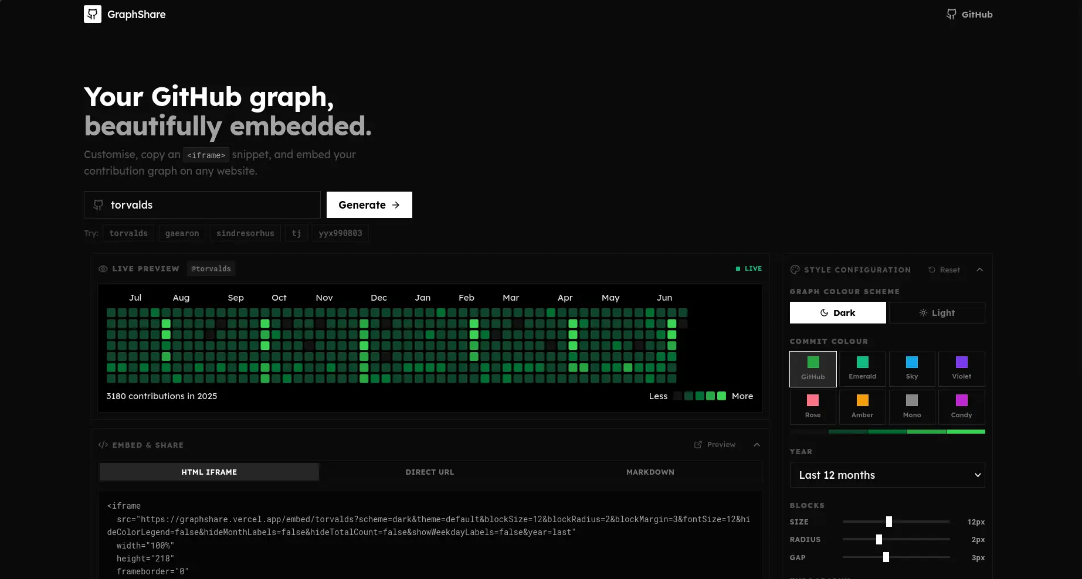Choose the Emerald commit colour
The height and width of the screenshot is (579, 1082).
pos(863,369)
